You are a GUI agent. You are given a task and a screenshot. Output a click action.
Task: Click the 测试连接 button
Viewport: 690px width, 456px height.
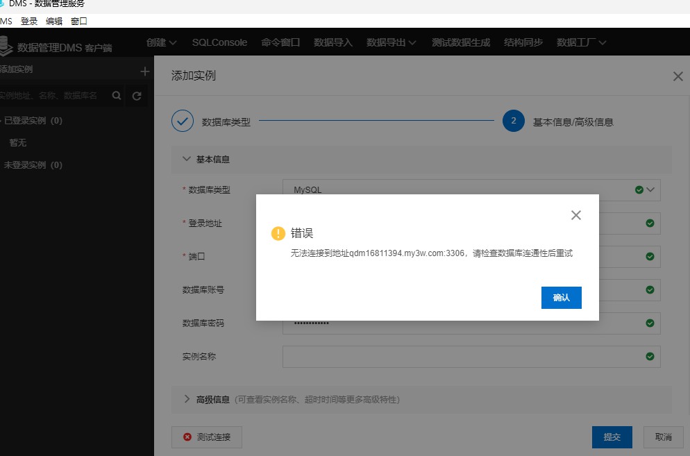[x=207, y=437]
